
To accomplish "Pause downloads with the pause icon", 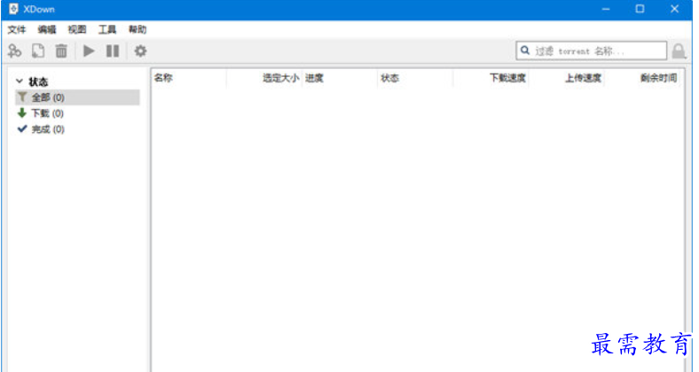I will (x=113, y=50).
